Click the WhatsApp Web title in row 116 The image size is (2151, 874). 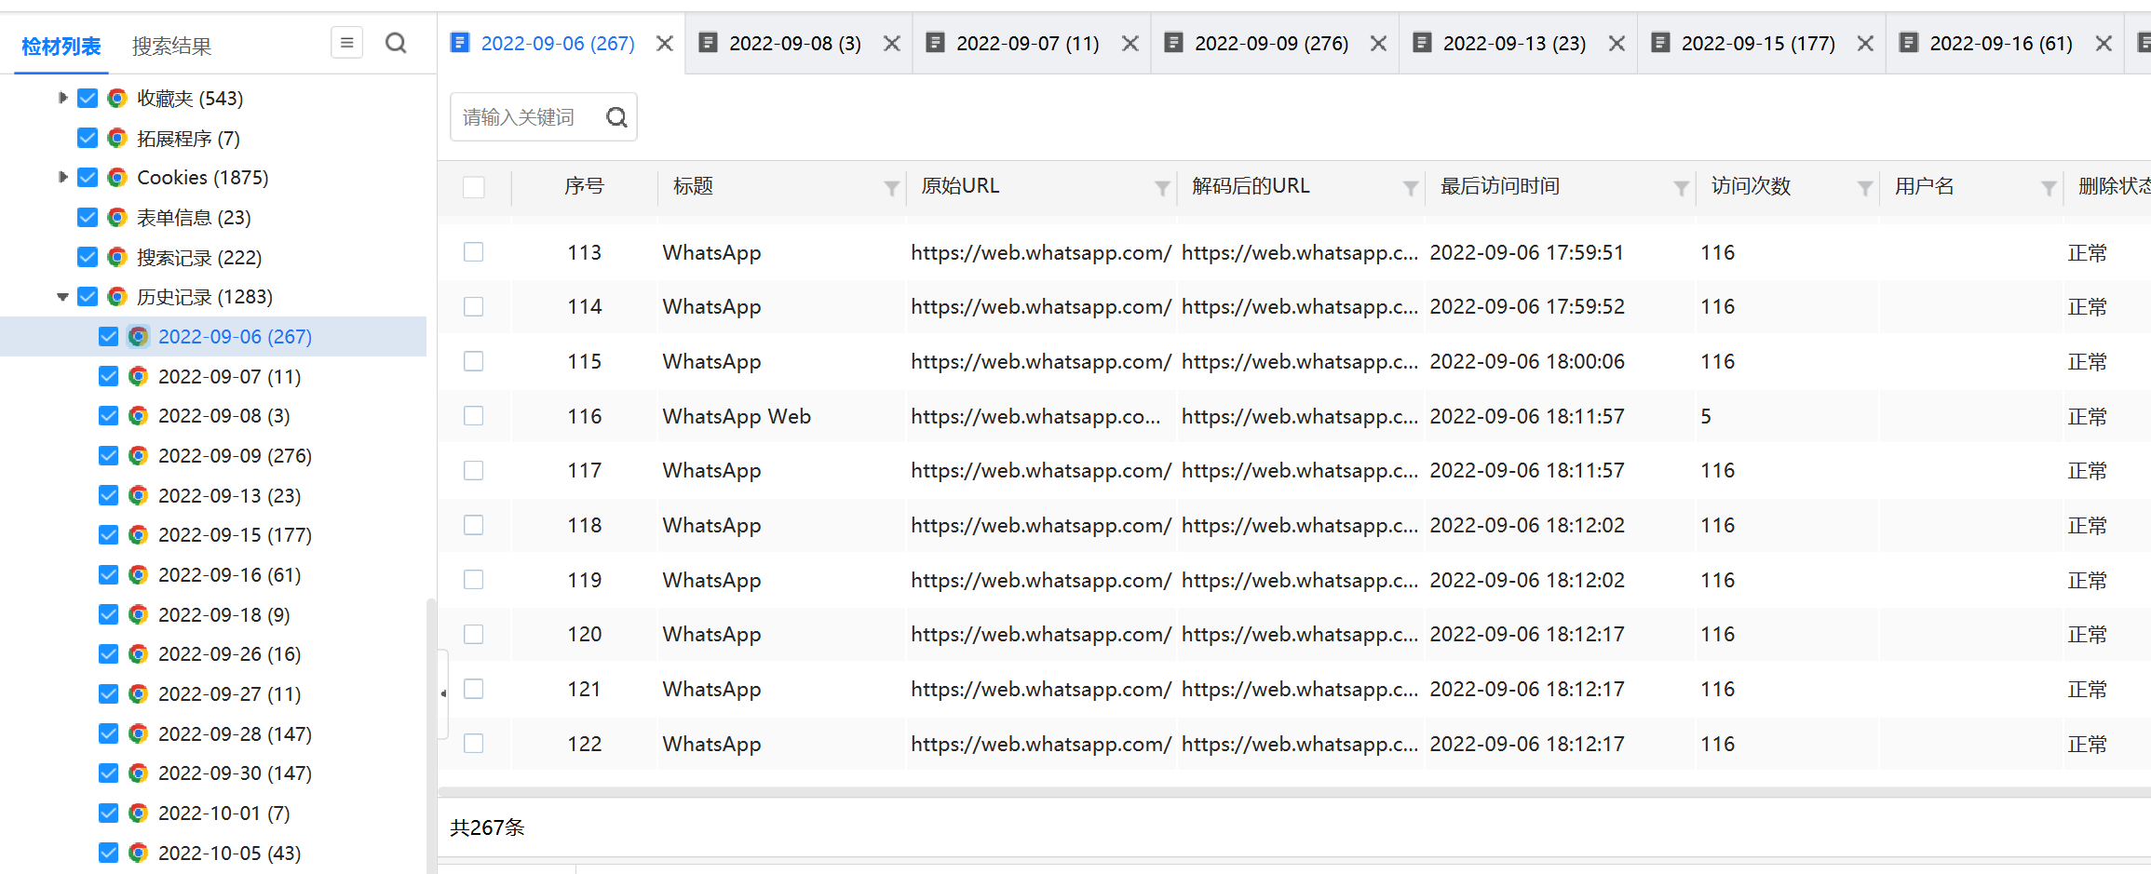pyautogui.click(x=737, y=416)
